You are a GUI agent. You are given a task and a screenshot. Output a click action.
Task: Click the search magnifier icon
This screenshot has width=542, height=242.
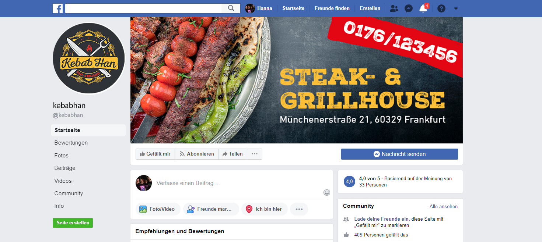231,8
